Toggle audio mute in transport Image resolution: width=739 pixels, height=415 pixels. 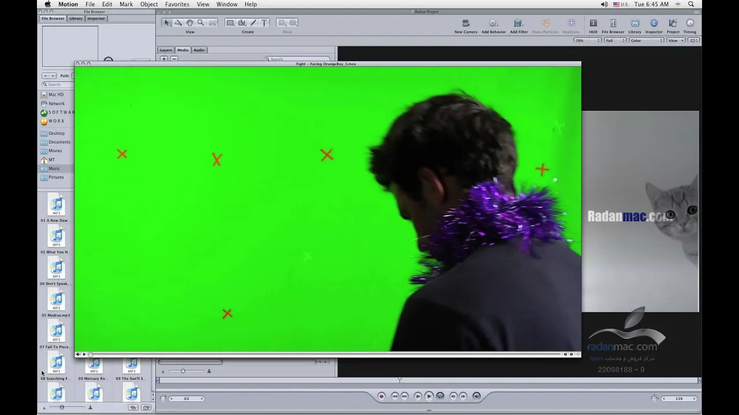[x=476, y=396]
